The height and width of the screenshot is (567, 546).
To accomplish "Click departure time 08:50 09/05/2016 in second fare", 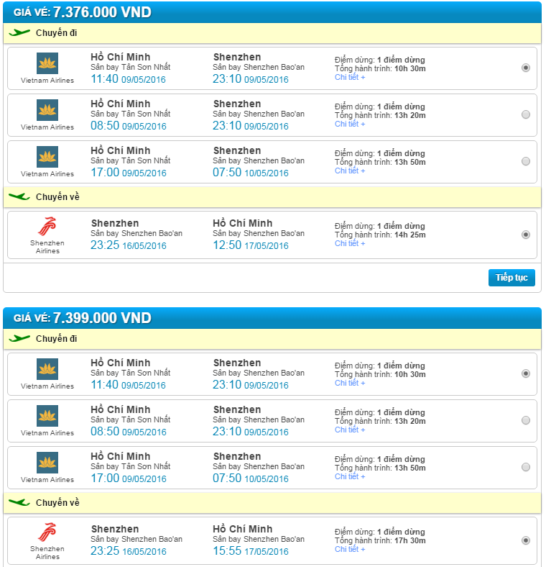I will point(129,432).
